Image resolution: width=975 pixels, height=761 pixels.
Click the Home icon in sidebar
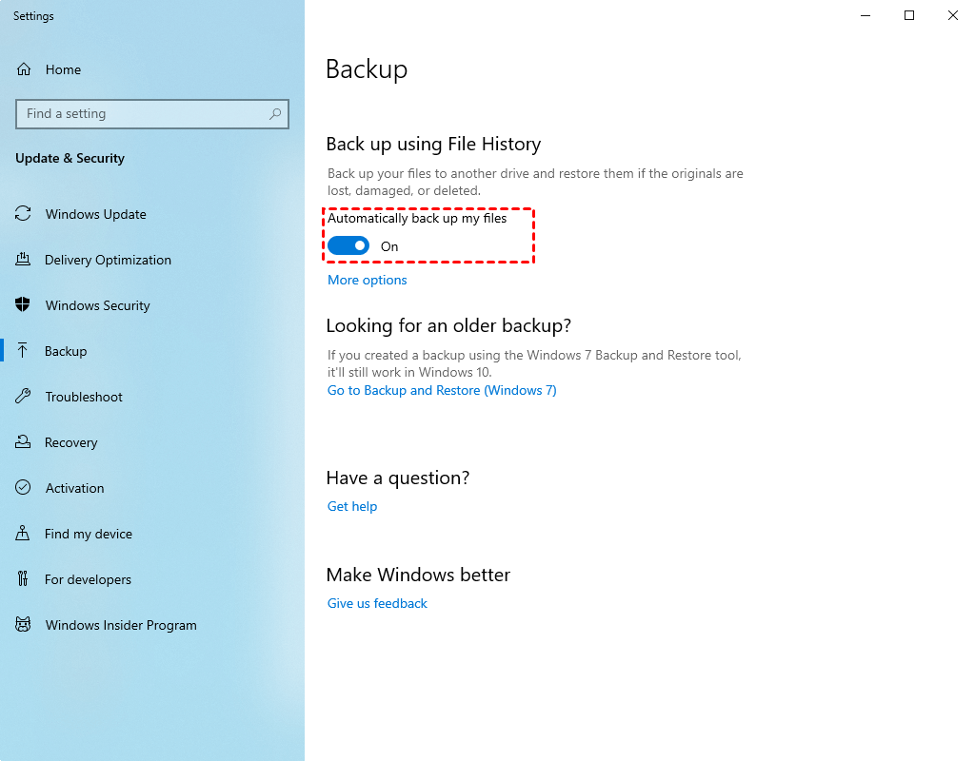tap(24, 69)
